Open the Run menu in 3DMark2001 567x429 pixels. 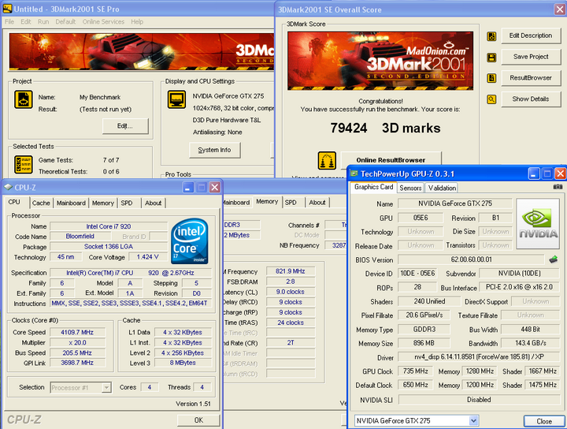click(x=43, y=22)
